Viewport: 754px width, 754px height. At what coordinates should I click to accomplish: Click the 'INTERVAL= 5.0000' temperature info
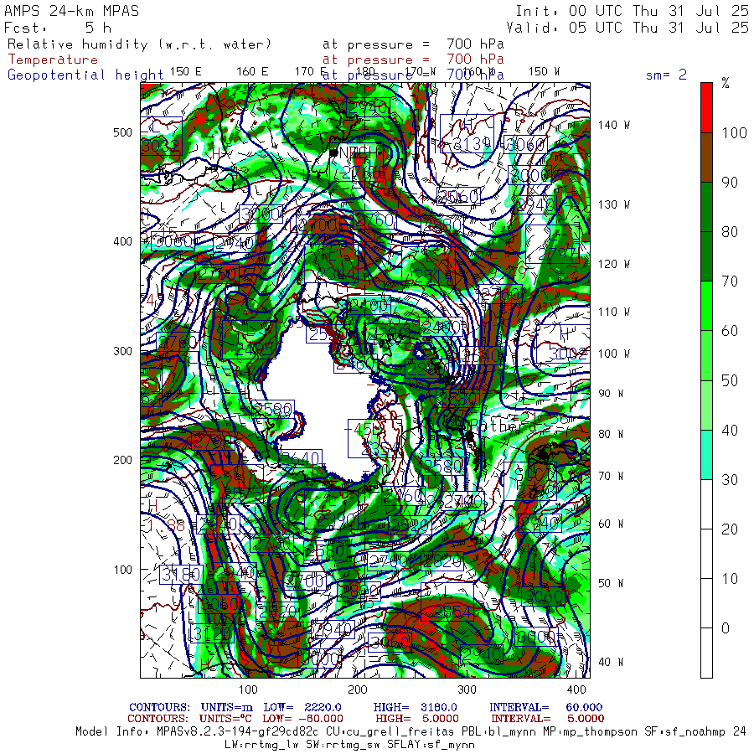tap(548, 719)
